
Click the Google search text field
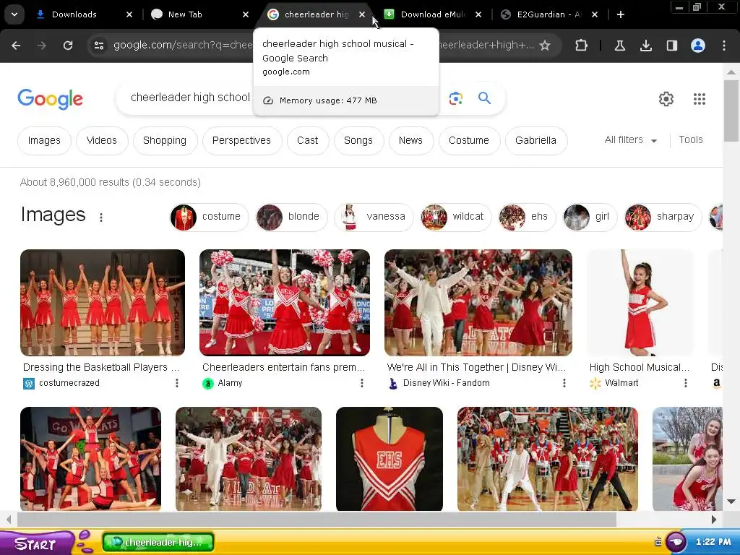click(190, 98)
